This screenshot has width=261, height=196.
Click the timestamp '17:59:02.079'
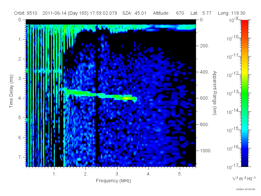(103, 13)
